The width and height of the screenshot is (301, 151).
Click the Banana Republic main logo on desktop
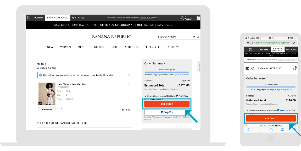[x=112, y=37]
